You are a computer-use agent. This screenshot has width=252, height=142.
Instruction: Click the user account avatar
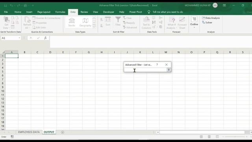coord(215,5)
